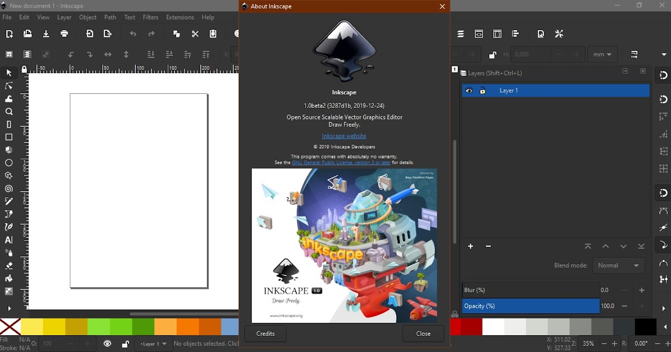671x352 pixels.
Task: Toggle Layer 1 visibility eye
Action: [469, 91]
